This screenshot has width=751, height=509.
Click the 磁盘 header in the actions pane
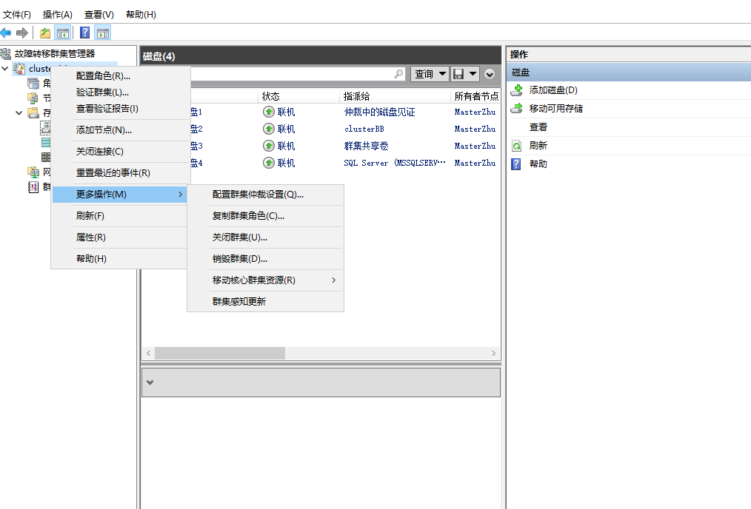(628, 73)
